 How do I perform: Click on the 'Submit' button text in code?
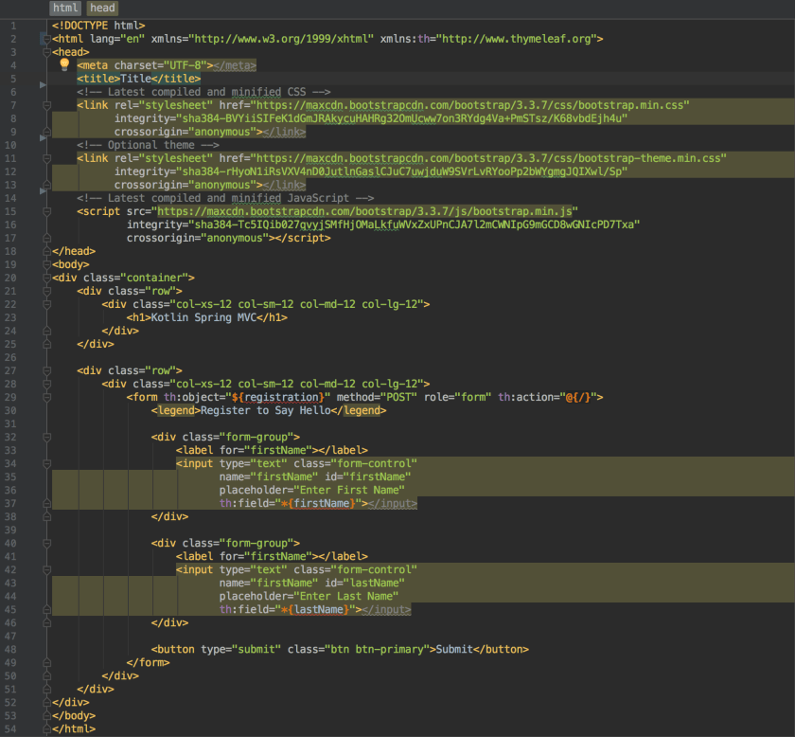point(453,649)
